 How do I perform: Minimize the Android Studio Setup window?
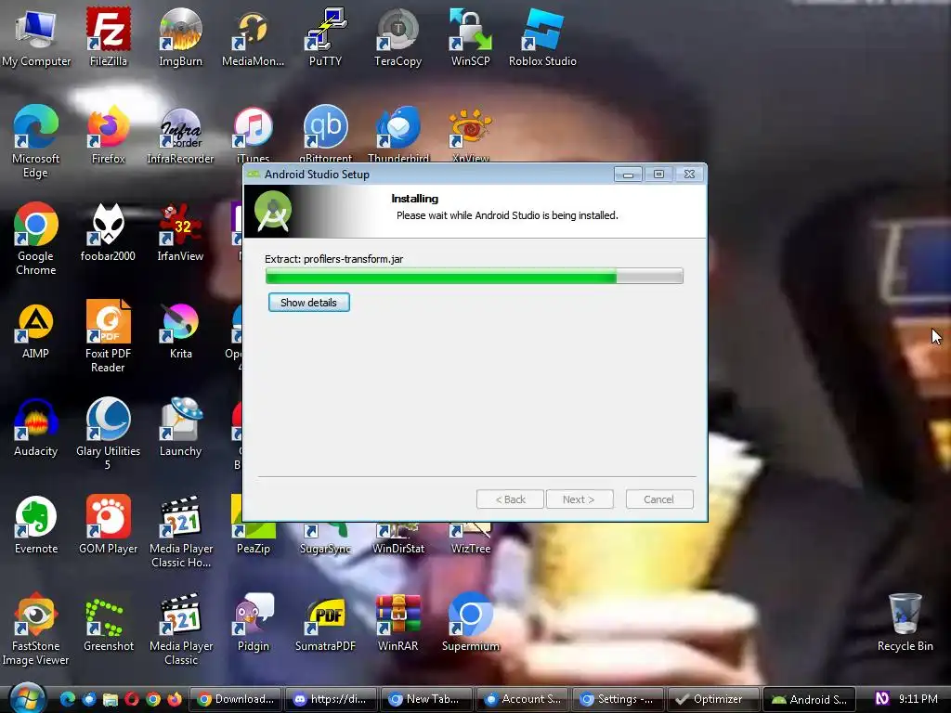[x=628, y=175]
